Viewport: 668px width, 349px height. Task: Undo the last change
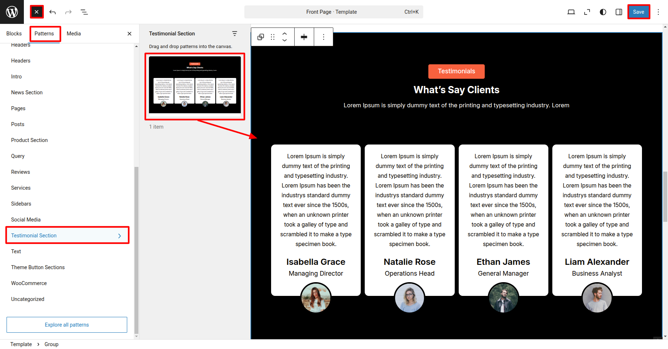[x=52, y=12]
